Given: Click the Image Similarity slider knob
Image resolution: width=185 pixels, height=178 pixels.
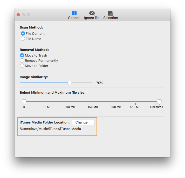Looking at the screenshot, I should [x=70, y=83].
